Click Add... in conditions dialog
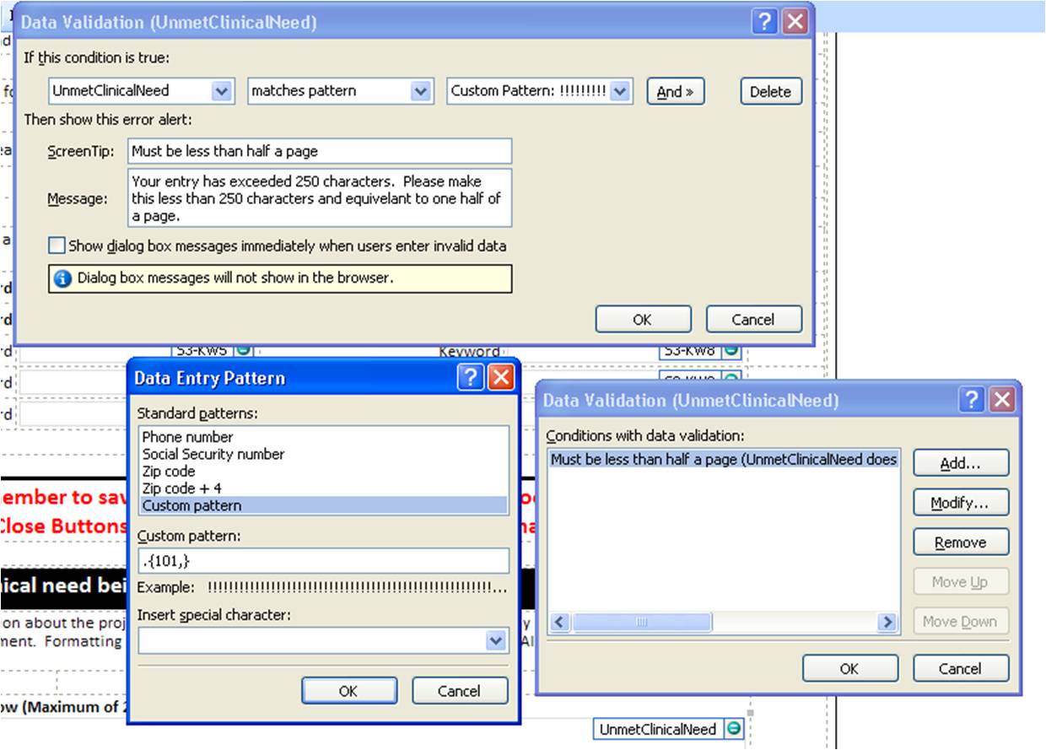 point(961,463)
